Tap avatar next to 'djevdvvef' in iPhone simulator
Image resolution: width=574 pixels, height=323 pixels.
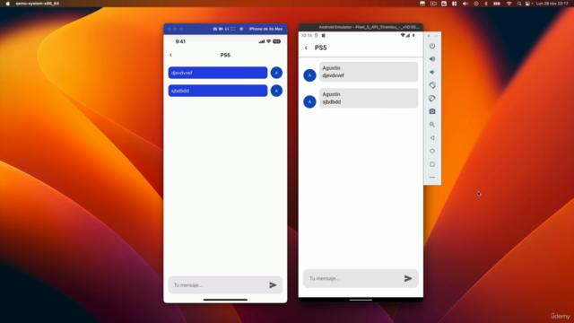pyautogui.click(x=276, y=73)
